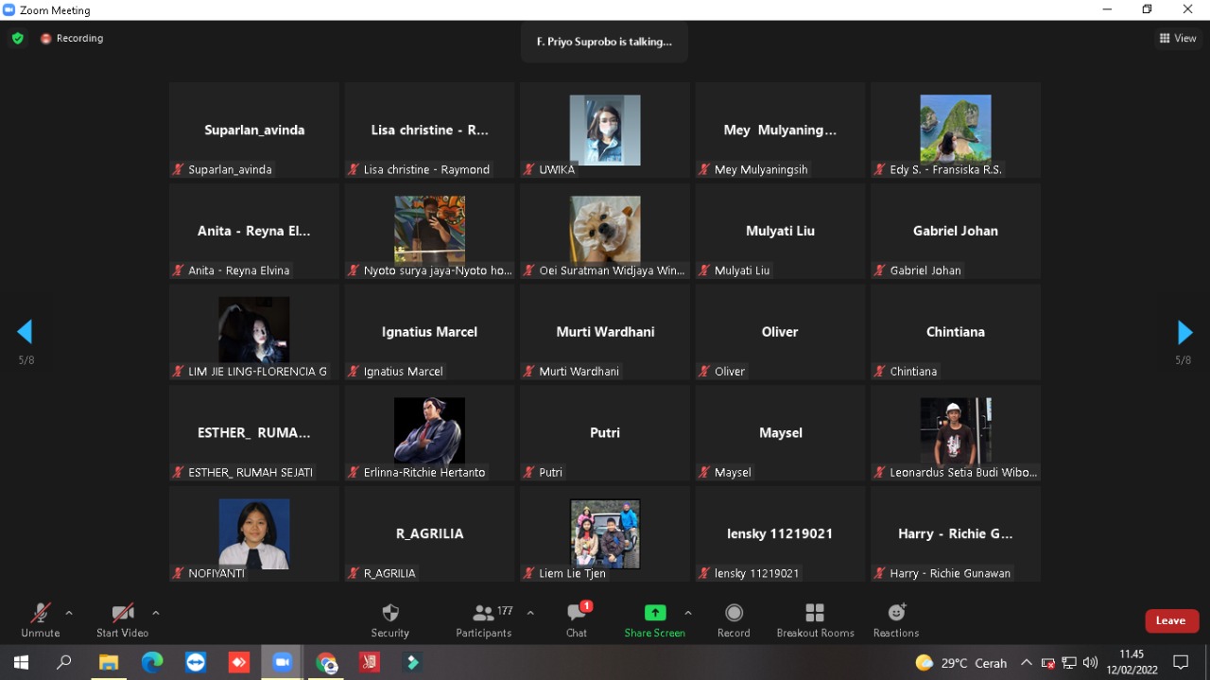Screen dimensions: 1210x680
Task: Expand audio options arrow beside Unmute
Action: pyautogui.click(x=69, y=613)
